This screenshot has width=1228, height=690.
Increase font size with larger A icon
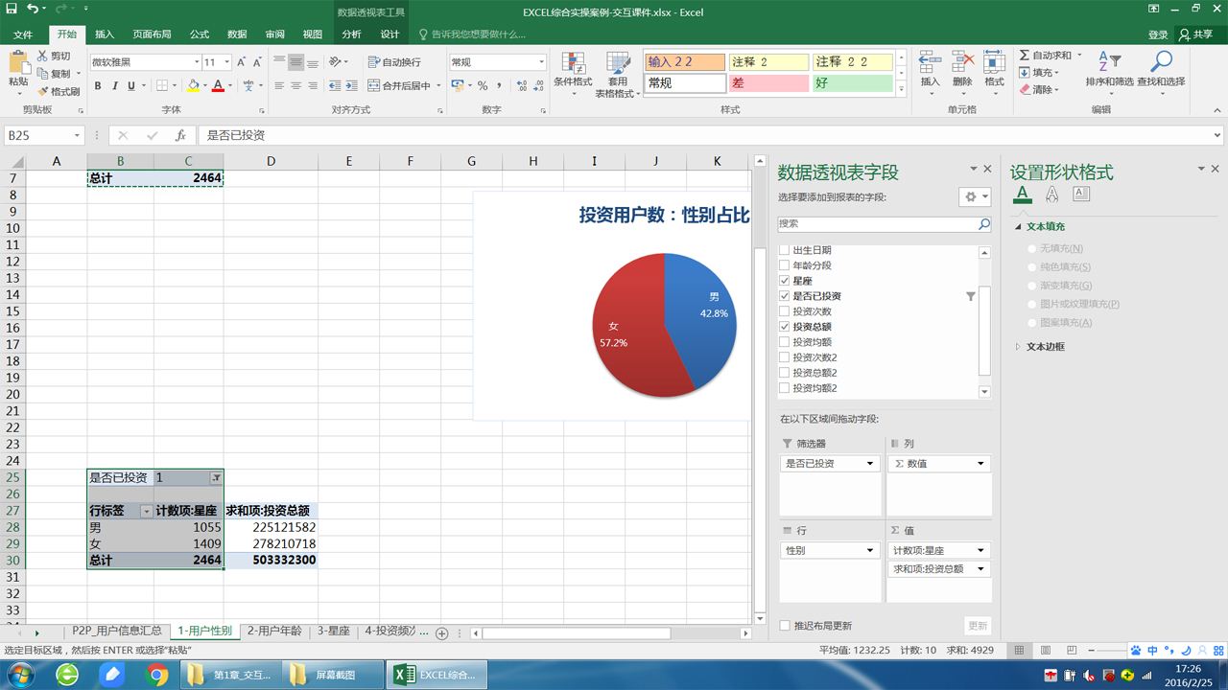coord(241,62)
